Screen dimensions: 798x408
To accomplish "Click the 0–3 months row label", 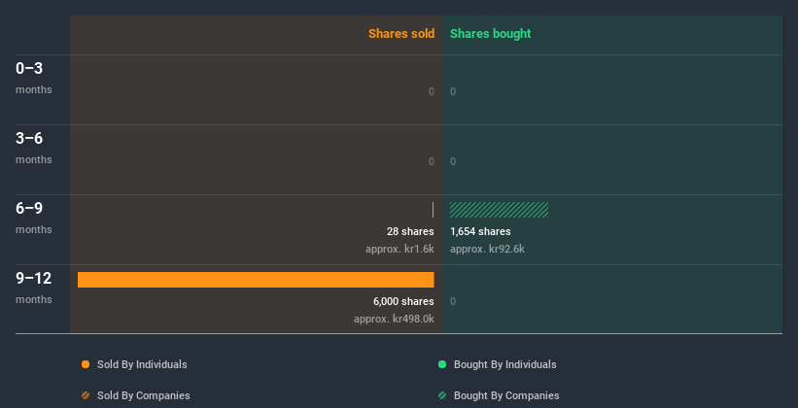I will 34,78.
